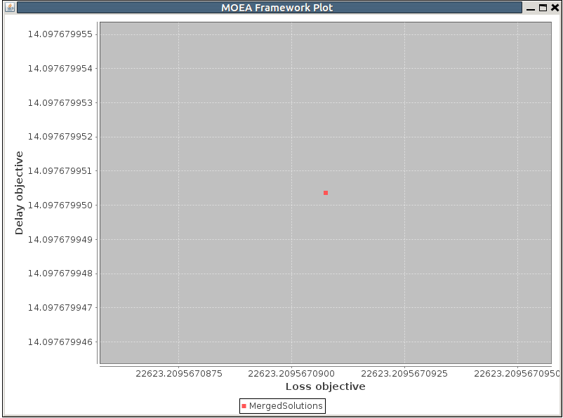Image resolution: width=563 pixels, height=418 pixels.
Task: Click the Java application icon in the title bar
Action: [x=10, y=8]
